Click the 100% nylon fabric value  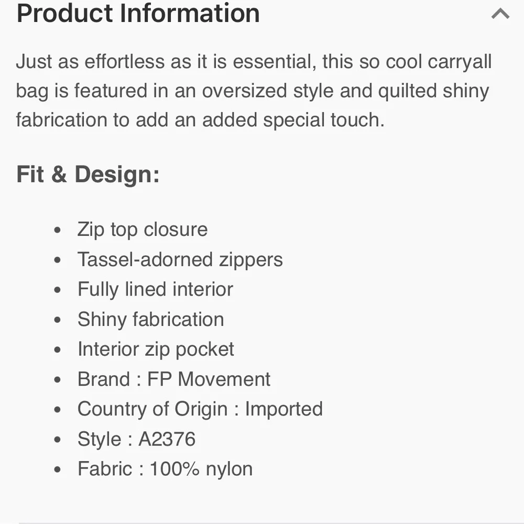(201, 468)
